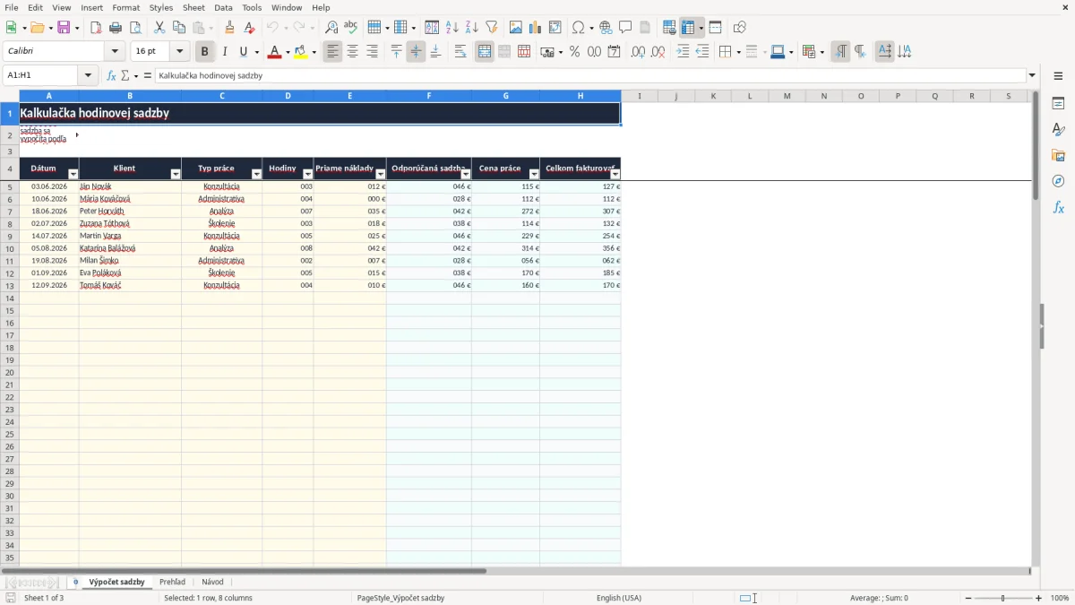Expand the formula bar
The width and height of the screenshot is (1075, 605).
tap(1032, 76)
